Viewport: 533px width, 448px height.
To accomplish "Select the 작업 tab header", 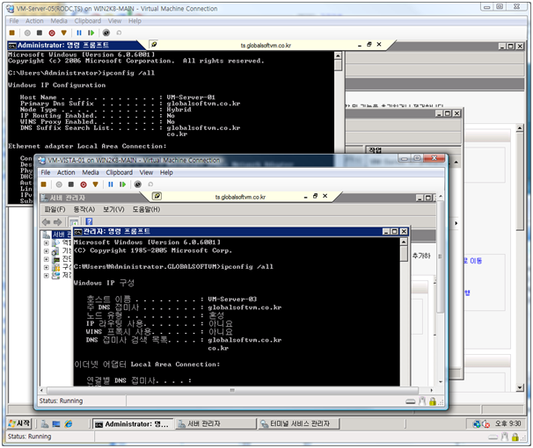I will 376,150.
